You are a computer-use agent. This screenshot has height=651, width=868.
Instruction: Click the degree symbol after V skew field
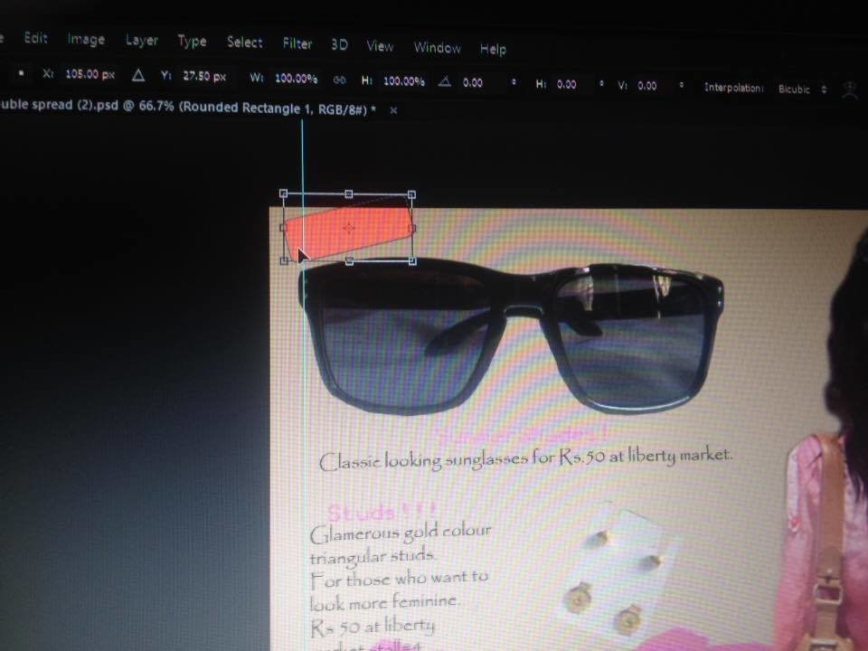(682, 85)
